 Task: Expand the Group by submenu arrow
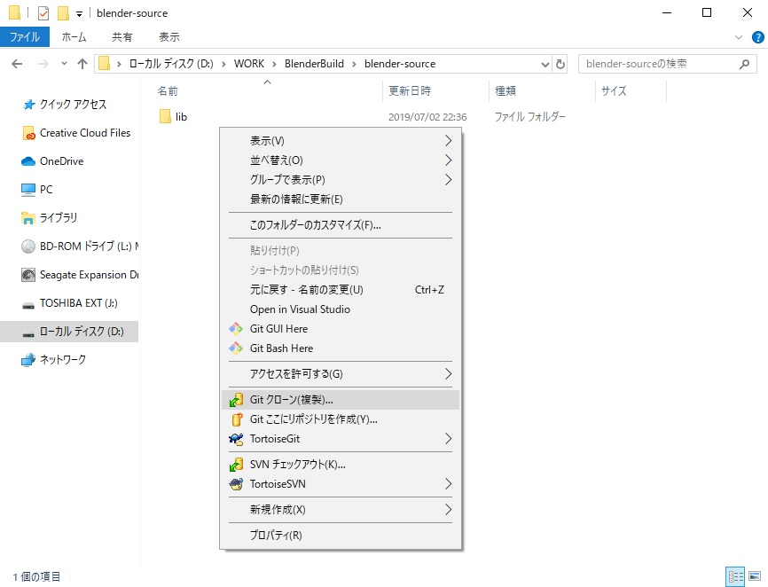point(448,180)
